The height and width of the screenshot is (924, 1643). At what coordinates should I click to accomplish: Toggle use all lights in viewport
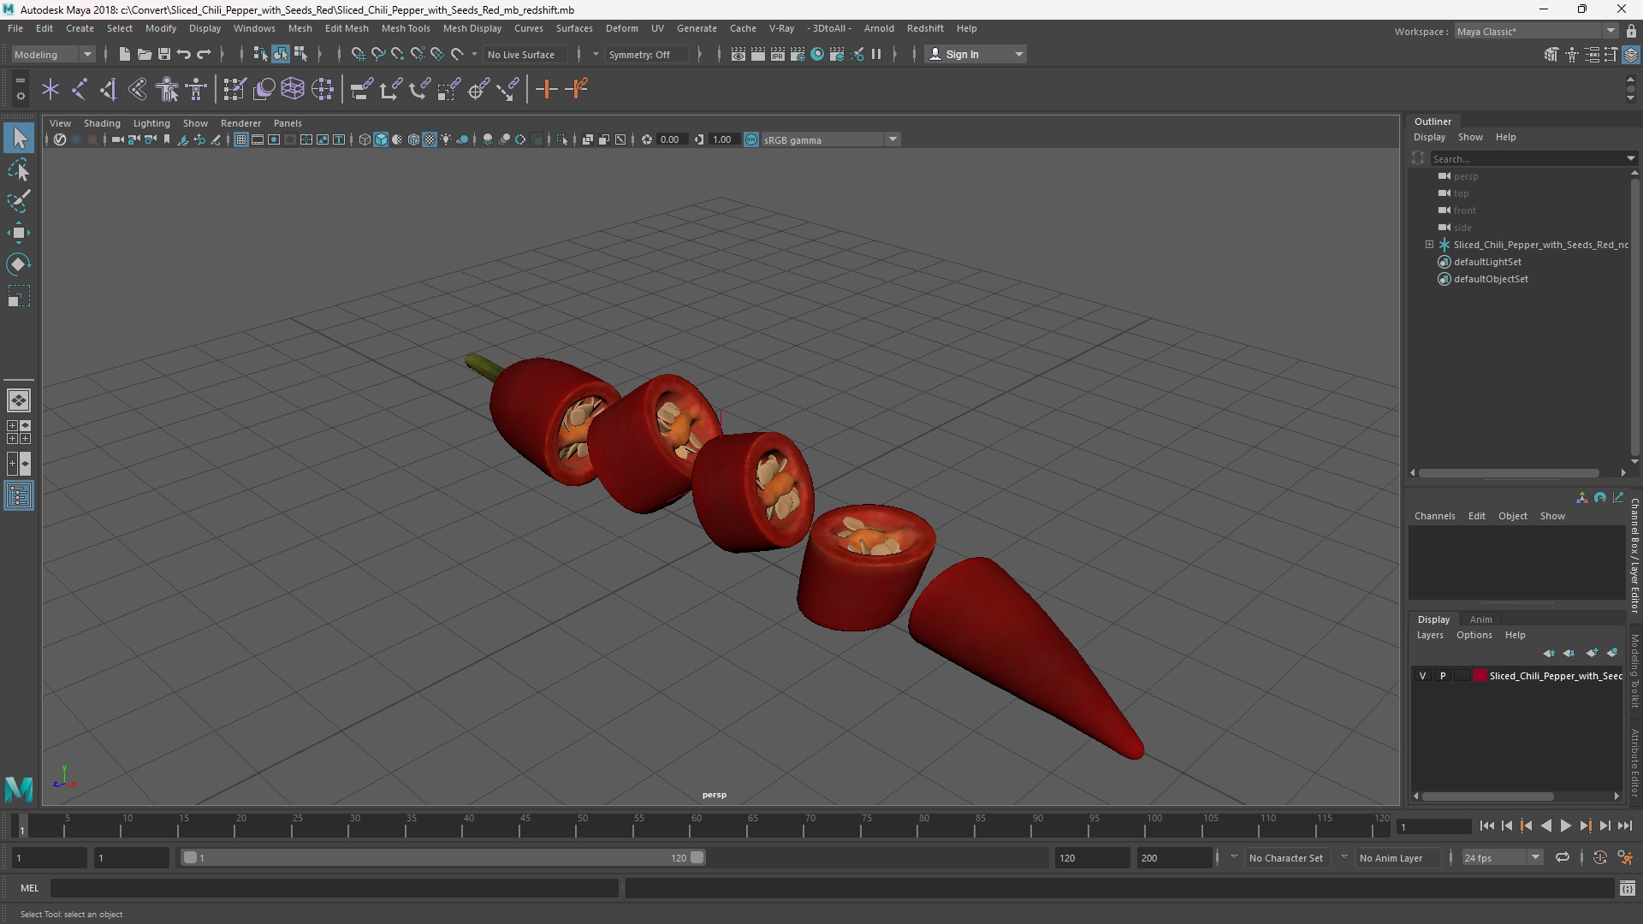tap(446, 139)
